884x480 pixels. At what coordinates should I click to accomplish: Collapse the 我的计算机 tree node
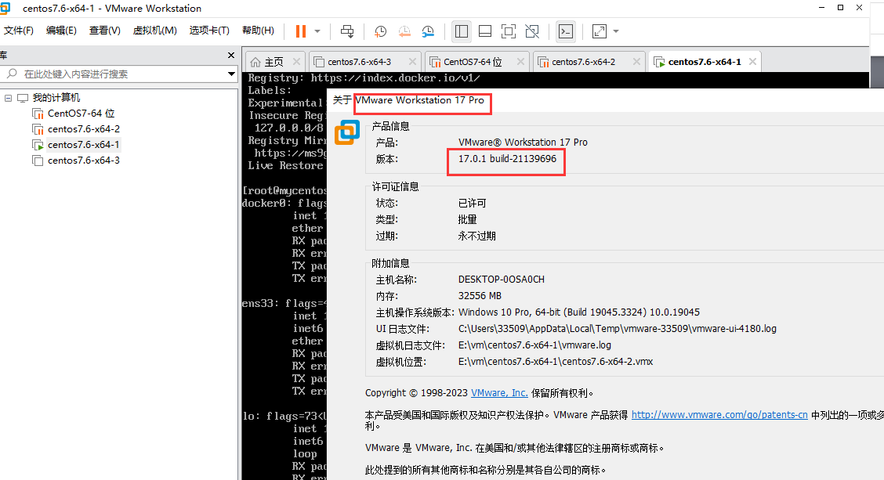click(x=8, y=98)
